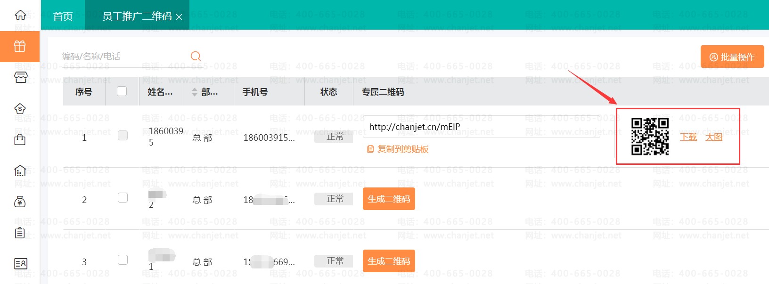Click 复制到剪贴板 link
Image resolution: width=769 pixels, height=284 pixels.
point(403,149)
